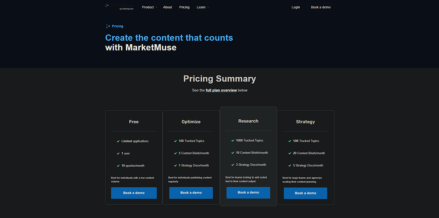Viewport: 439px width, 218px height.
Task: Click '1000 Tracked Topics' text
Action: point(250,140)
